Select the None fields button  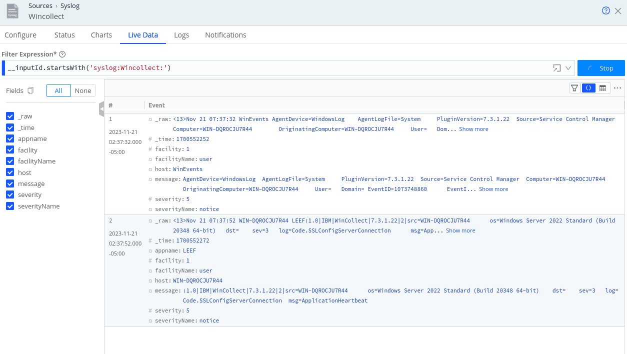tap(83, 90)
